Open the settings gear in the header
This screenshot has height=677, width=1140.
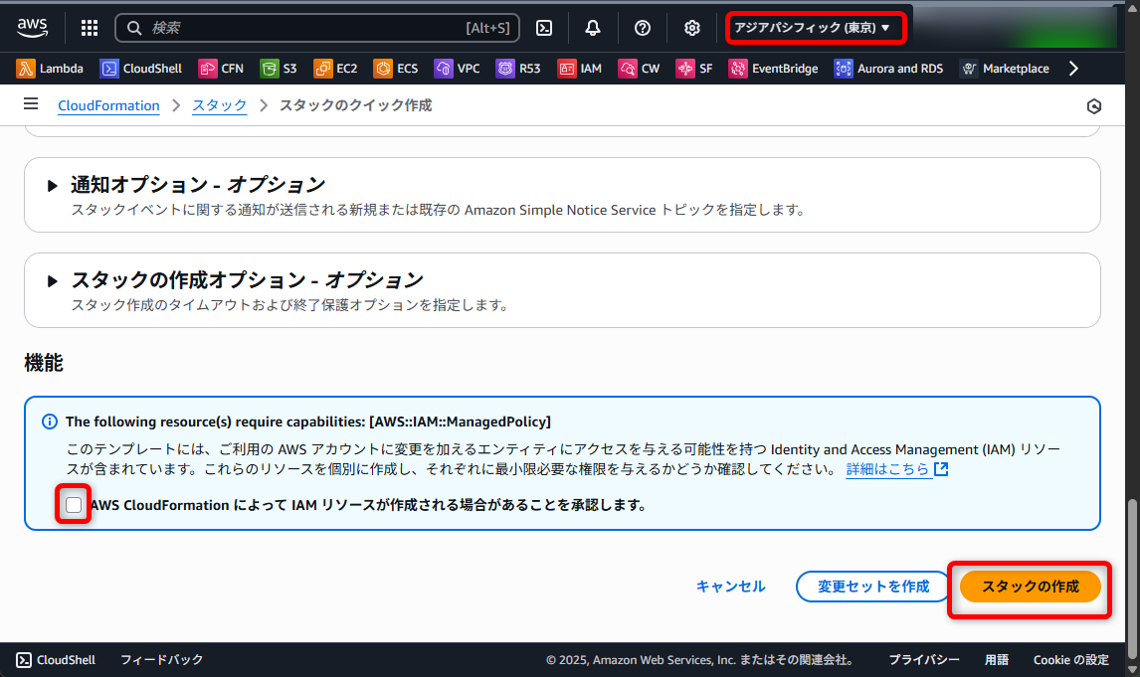click(x=691, y=28)
